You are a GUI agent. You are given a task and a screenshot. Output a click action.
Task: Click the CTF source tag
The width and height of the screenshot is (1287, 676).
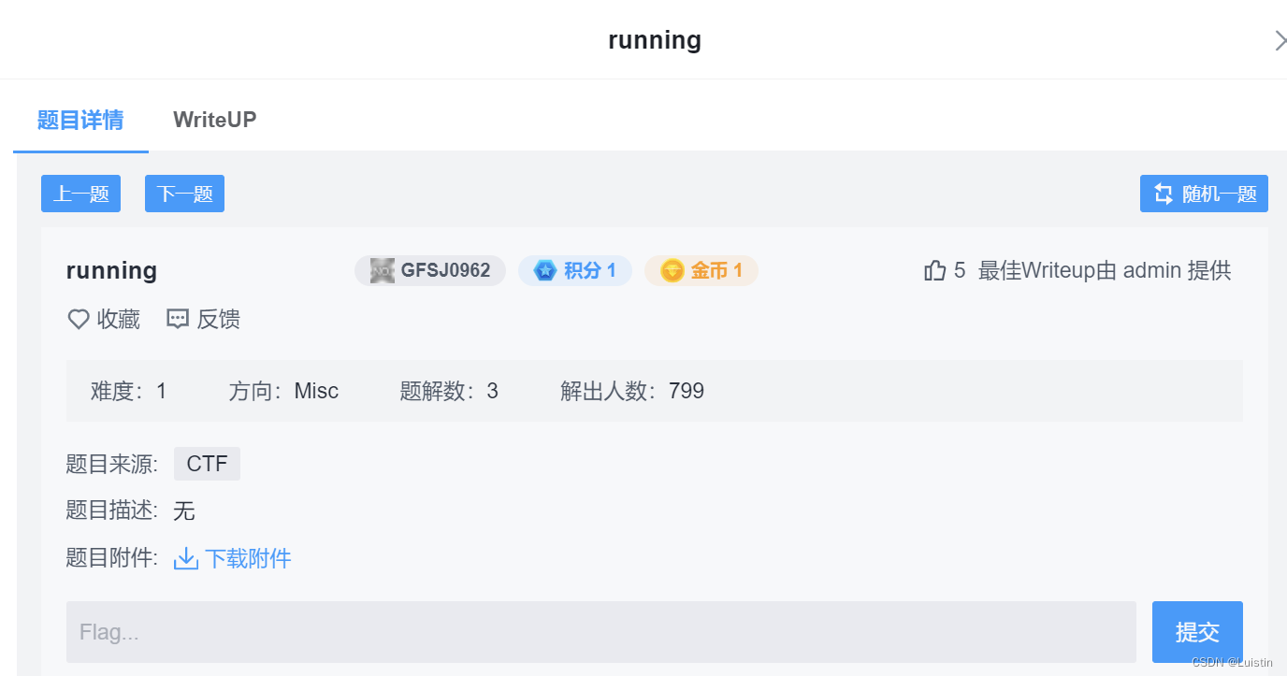point(207,463)
